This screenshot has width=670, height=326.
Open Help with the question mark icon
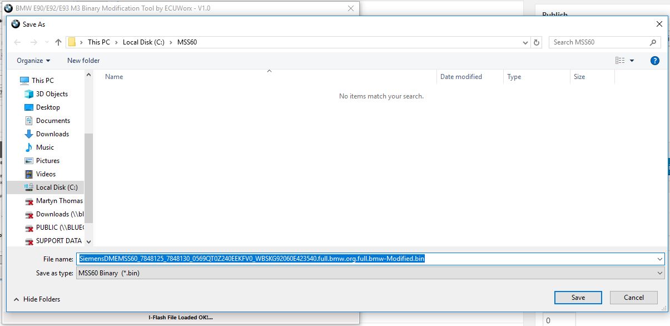pos(655,61)
